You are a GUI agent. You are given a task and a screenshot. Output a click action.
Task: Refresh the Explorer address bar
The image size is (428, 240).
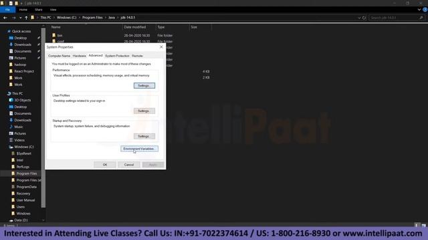click(x=364, y=18)
